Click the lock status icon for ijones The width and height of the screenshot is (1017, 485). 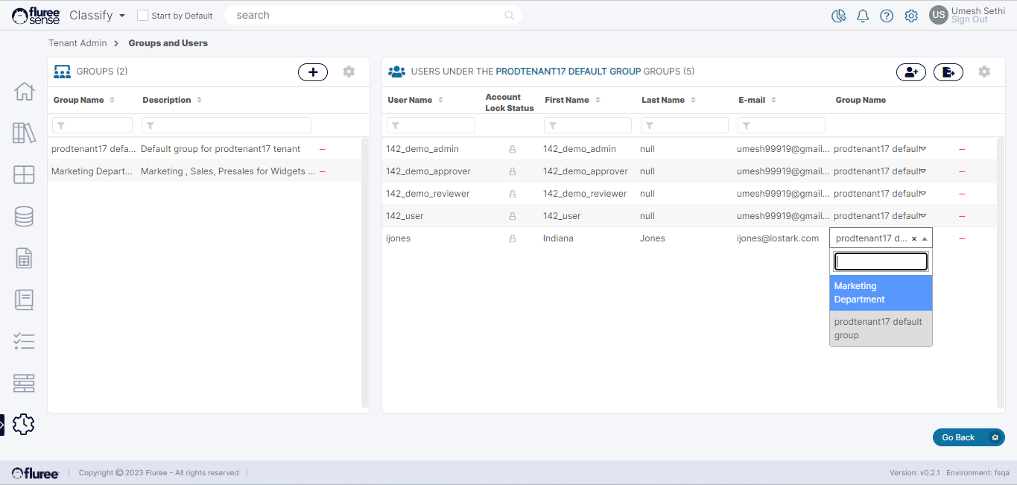pos(512,239)
